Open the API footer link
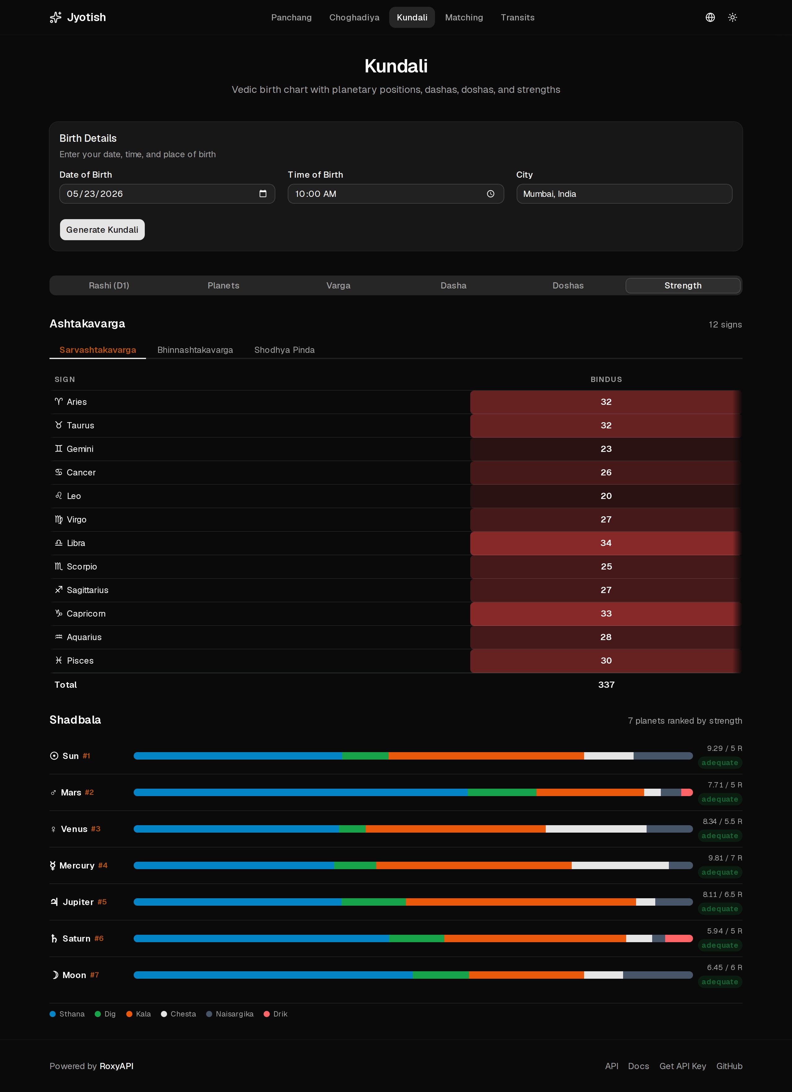792x1092 pixels. click(612, 1066)
